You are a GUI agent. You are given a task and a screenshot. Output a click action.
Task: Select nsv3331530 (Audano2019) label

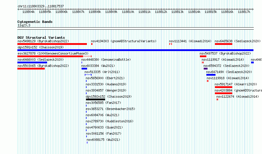(x=106, y=84)
